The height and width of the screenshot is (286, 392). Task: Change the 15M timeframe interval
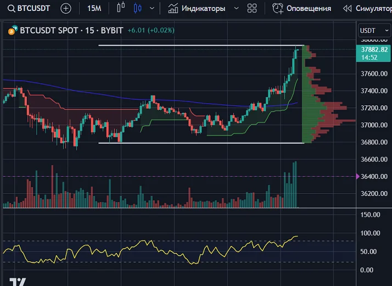tap(94, 8)
